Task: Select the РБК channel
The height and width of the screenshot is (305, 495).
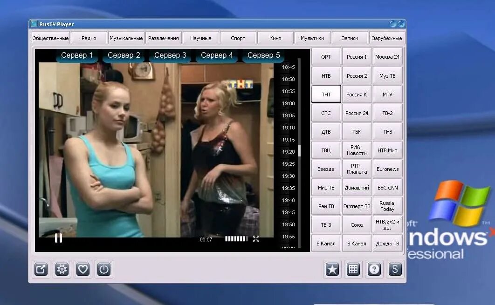Action: [357, 131]
